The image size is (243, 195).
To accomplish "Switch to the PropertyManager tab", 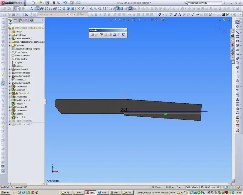I will [15, 20].
